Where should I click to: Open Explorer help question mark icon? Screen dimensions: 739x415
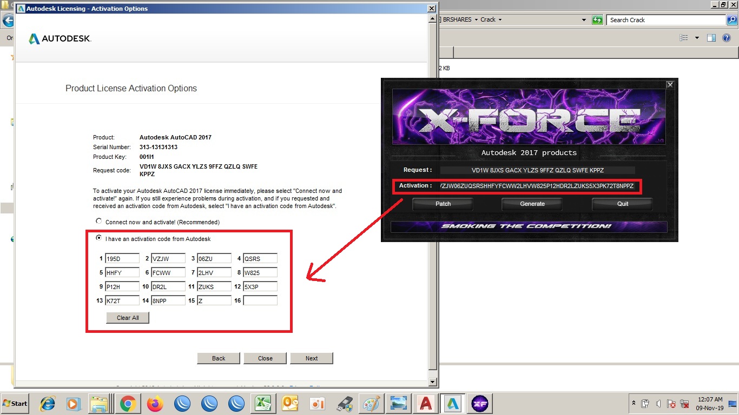(x=728, y=38)
